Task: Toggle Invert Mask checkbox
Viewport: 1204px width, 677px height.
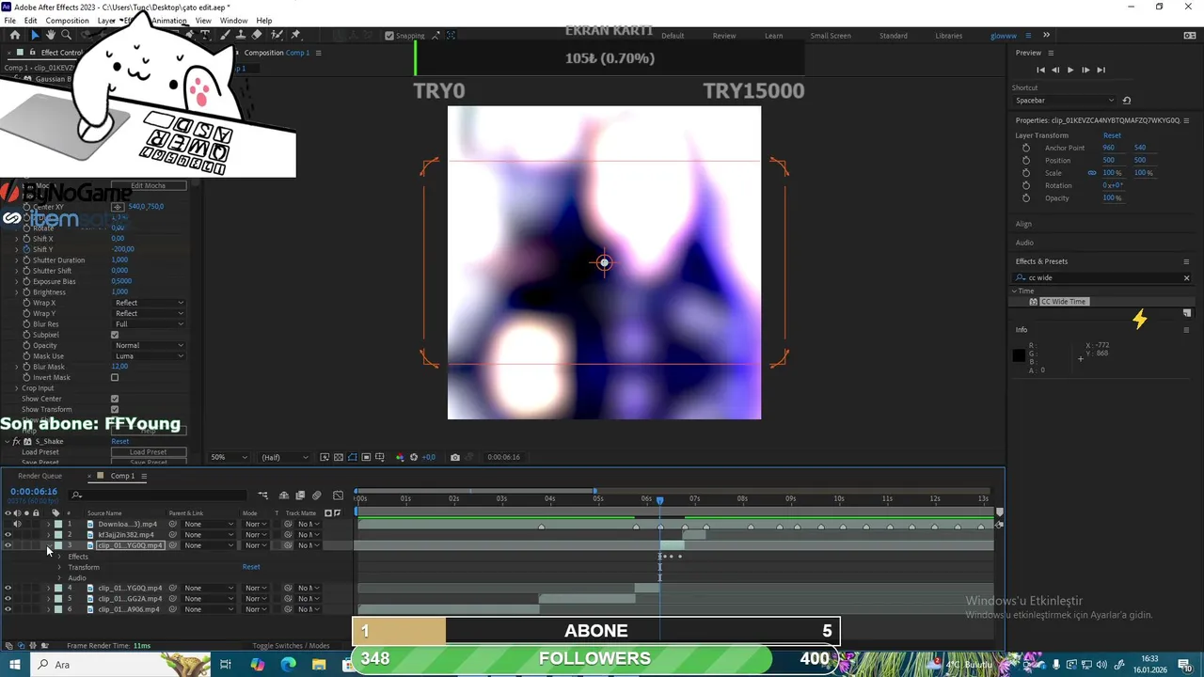Action: [115, 378]
